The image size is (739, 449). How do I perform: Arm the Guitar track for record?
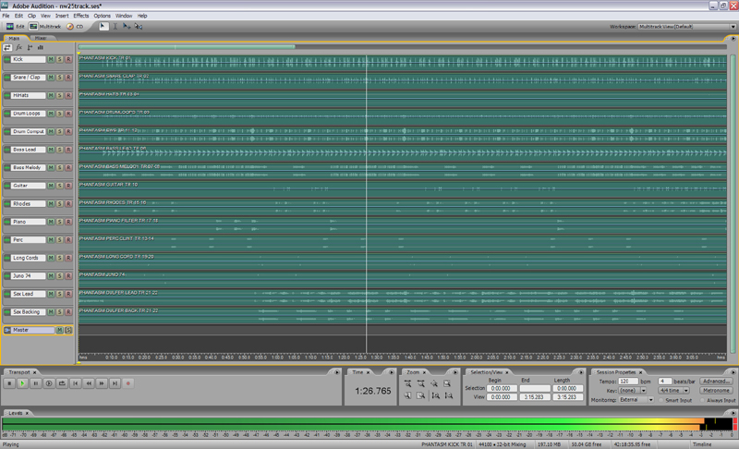point(68,186)
